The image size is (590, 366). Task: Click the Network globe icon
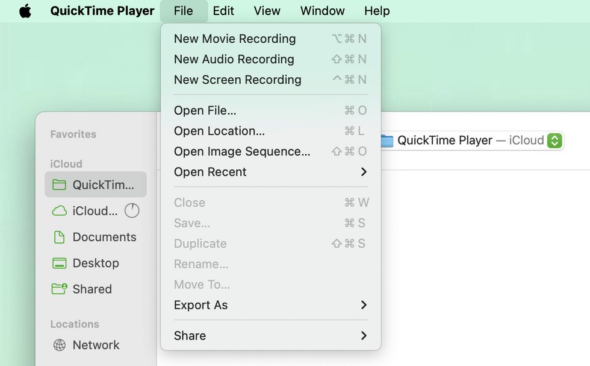tap(59, 345)
